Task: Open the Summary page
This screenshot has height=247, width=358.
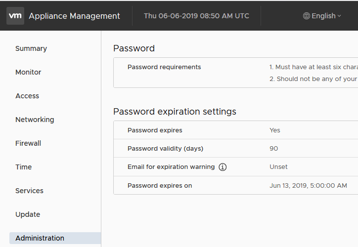Action: click(31, 48)
